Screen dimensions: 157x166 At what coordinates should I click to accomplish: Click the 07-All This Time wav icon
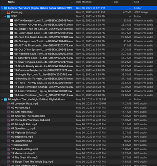coord(12,46)
